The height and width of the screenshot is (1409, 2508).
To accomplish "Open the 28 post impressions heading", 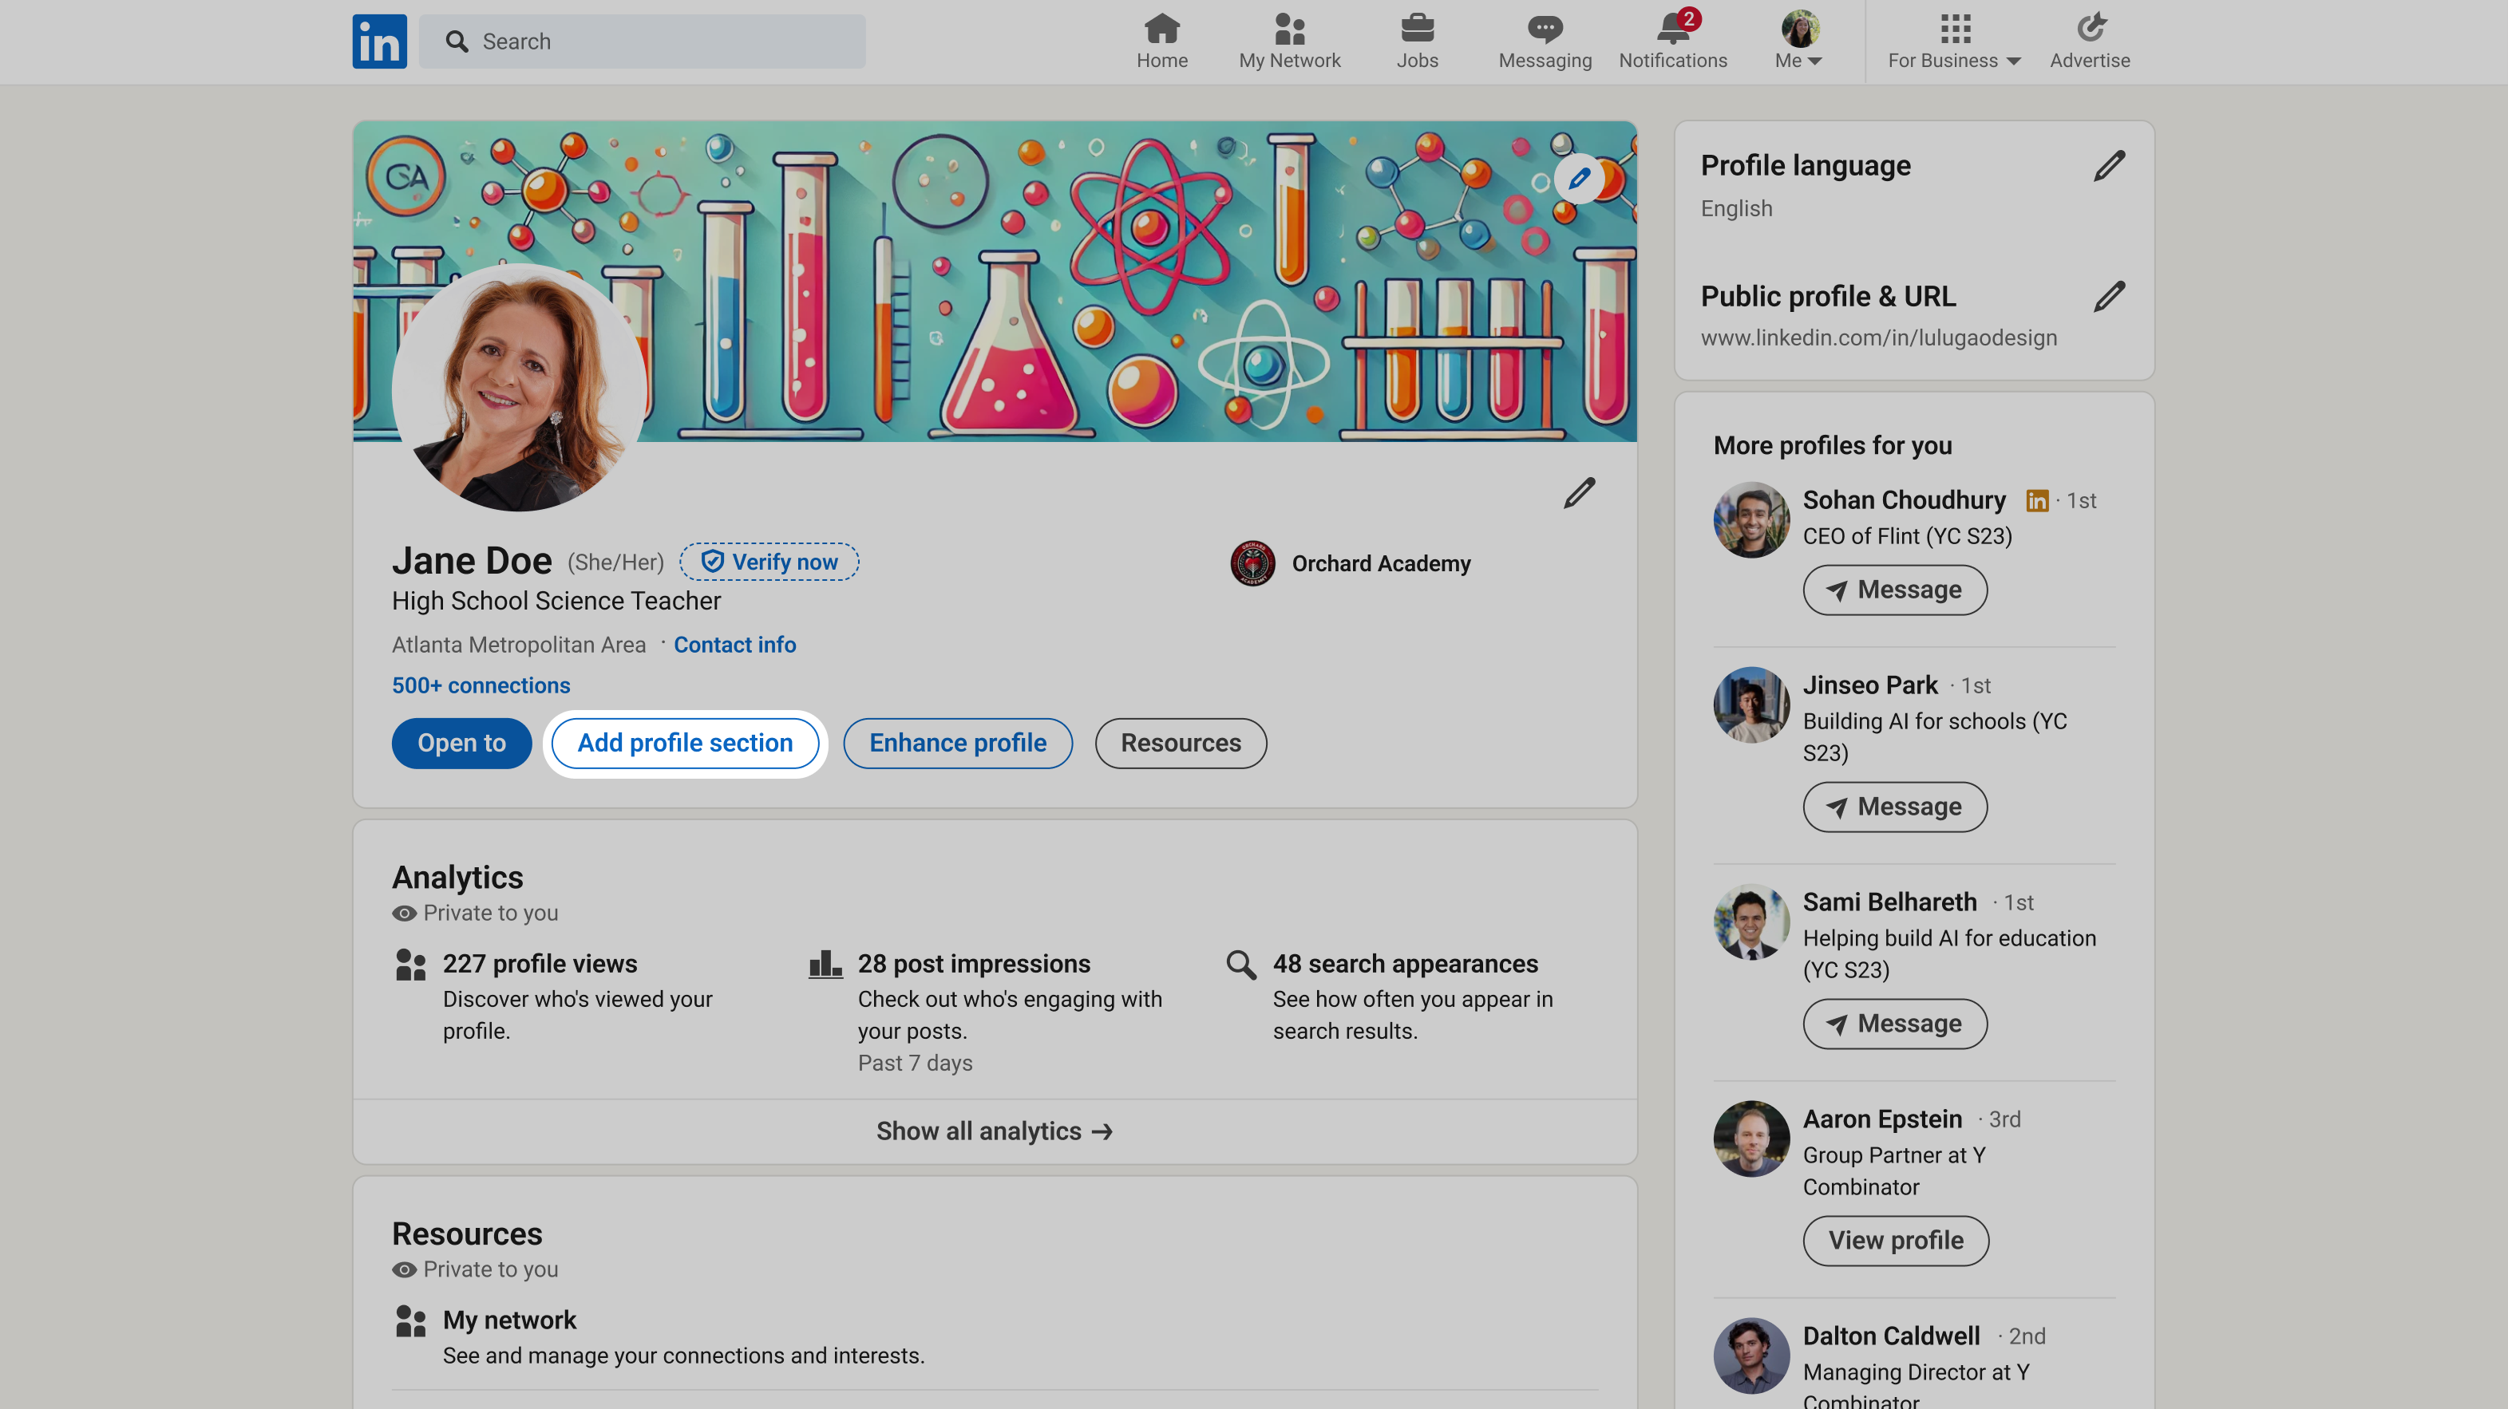I will click(x=974, y=965).
